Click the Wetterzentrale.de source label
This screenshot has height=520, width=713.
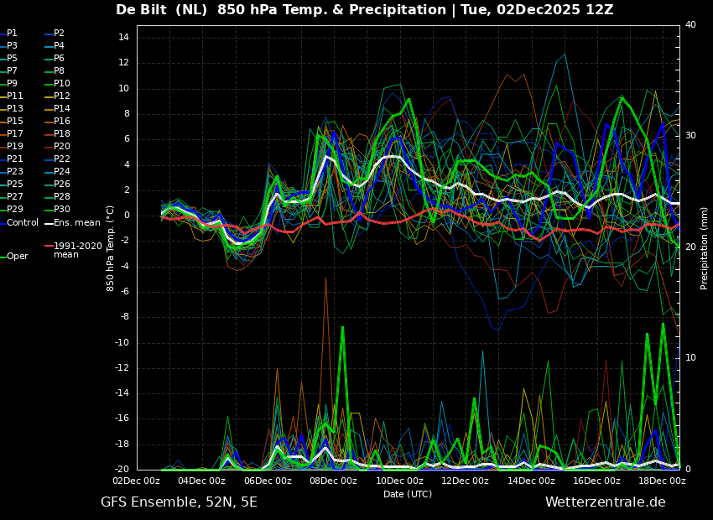coord(606,502)
